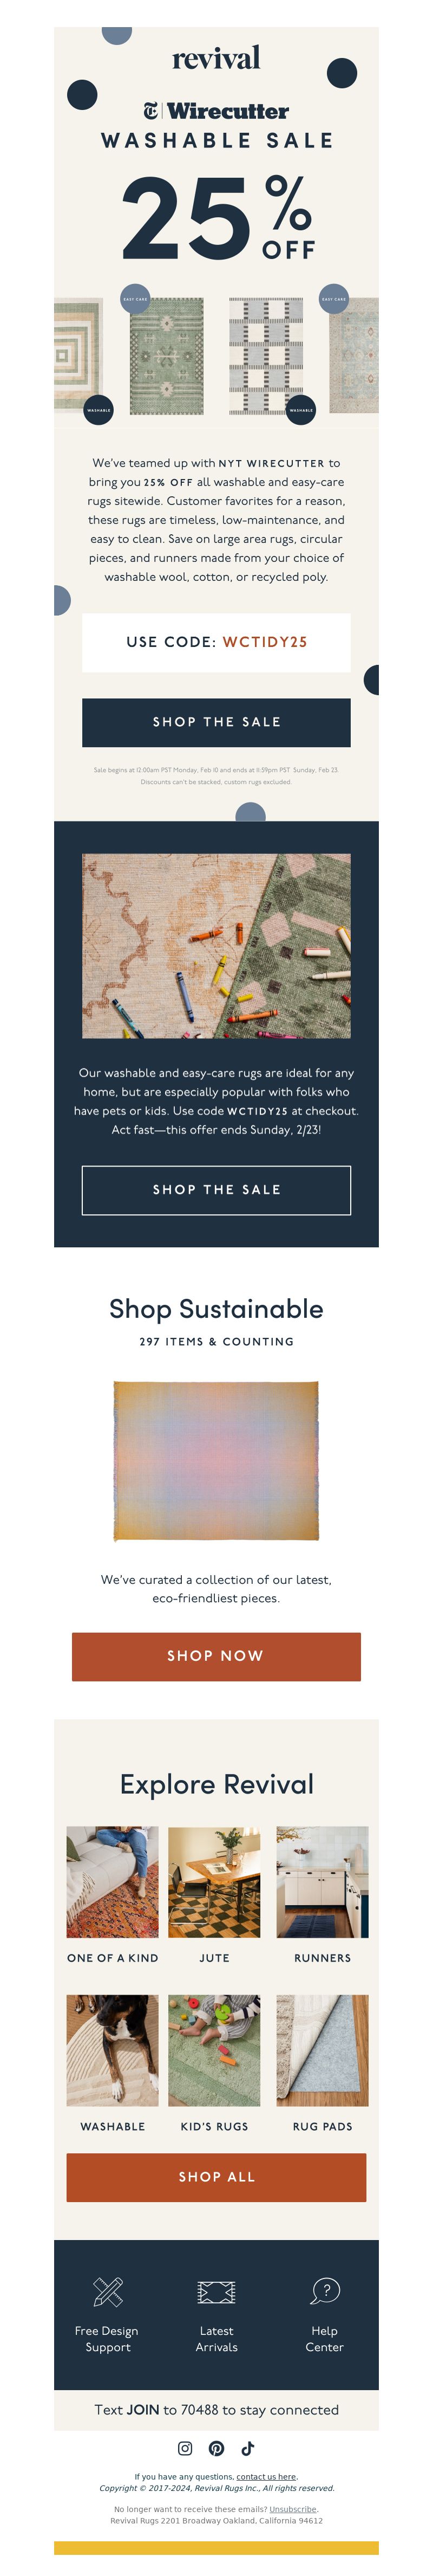Open the ONE OF A KIND category image
Screen dimensions: 433x2576
[x=112, y=1881]
